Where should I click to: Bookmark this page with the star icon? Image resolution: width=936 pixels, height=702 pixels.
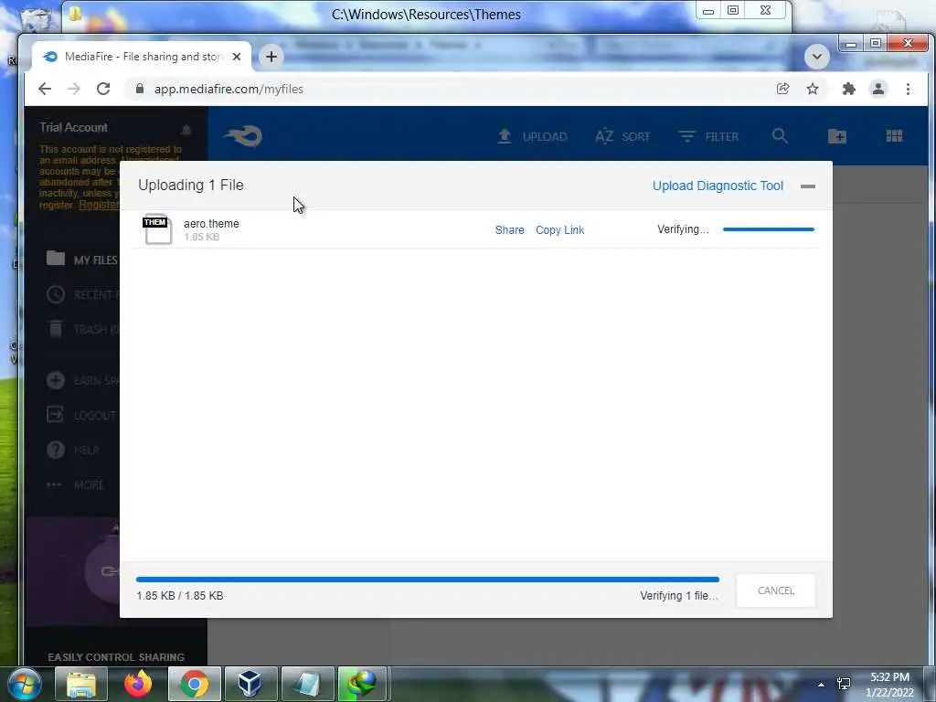click(x=813, y=89)
